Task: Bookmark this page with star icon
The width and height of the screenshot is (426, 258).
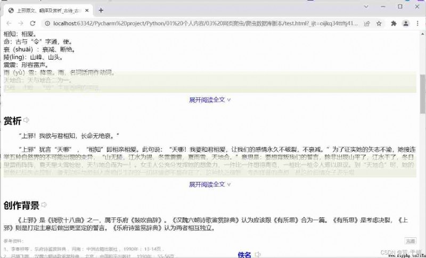Action: point(379,23)
